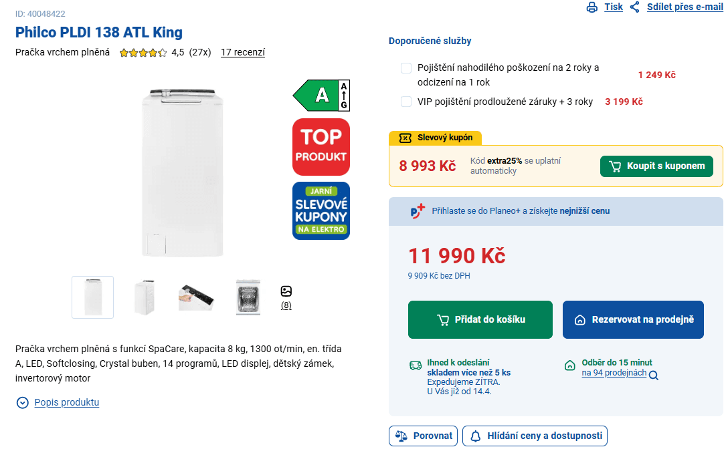Viewport: 726px width, 451px height.
Task: Enable pojištění nahodilého poškození checkbox
Action: (x=405, y=67)
